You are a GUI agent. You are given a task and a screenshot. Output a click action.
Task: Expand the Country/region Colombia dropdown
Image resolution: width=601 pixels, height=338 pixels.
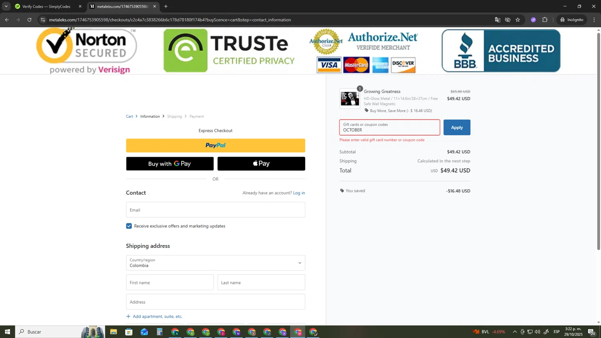click(216, 263)
